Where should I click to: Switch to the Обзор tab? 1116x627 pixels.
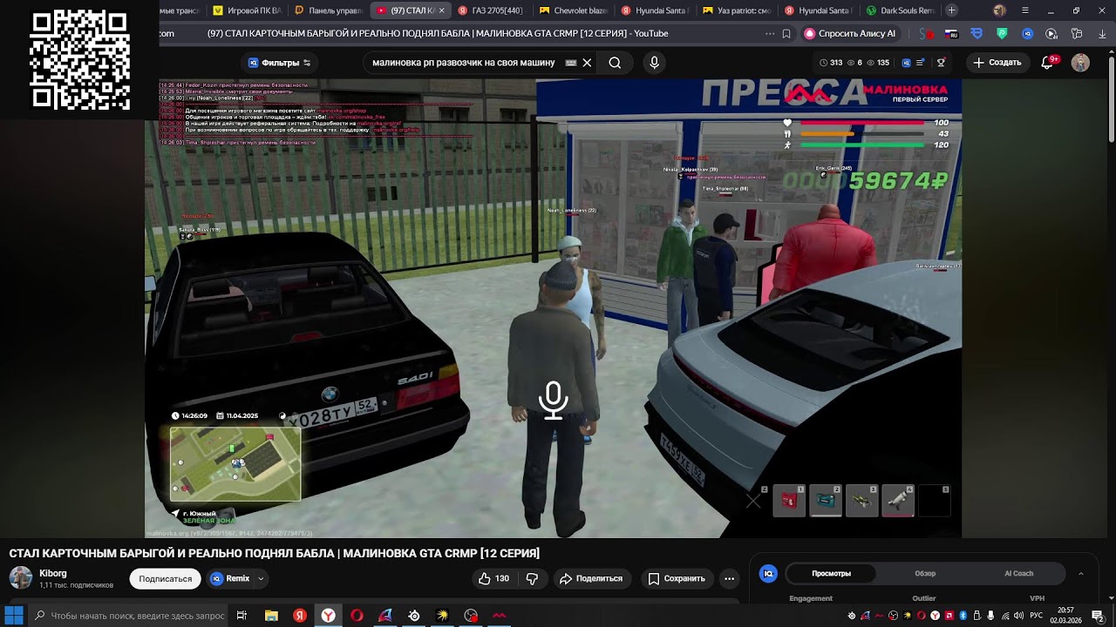point(925,573)
